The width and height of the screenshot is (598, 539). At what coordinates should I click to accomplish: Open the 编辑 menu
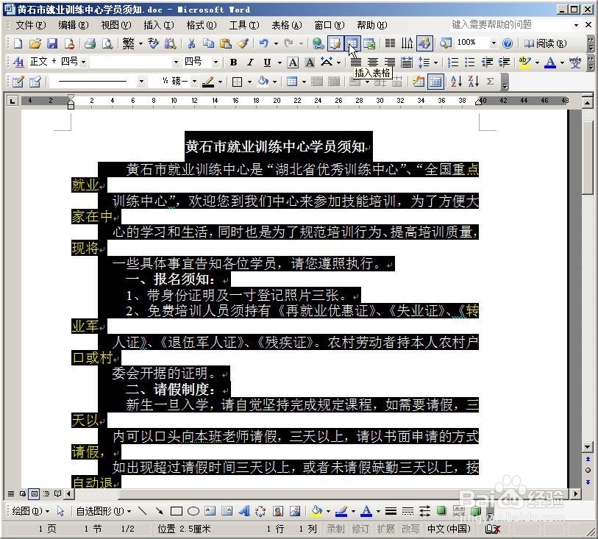(74, 25)
